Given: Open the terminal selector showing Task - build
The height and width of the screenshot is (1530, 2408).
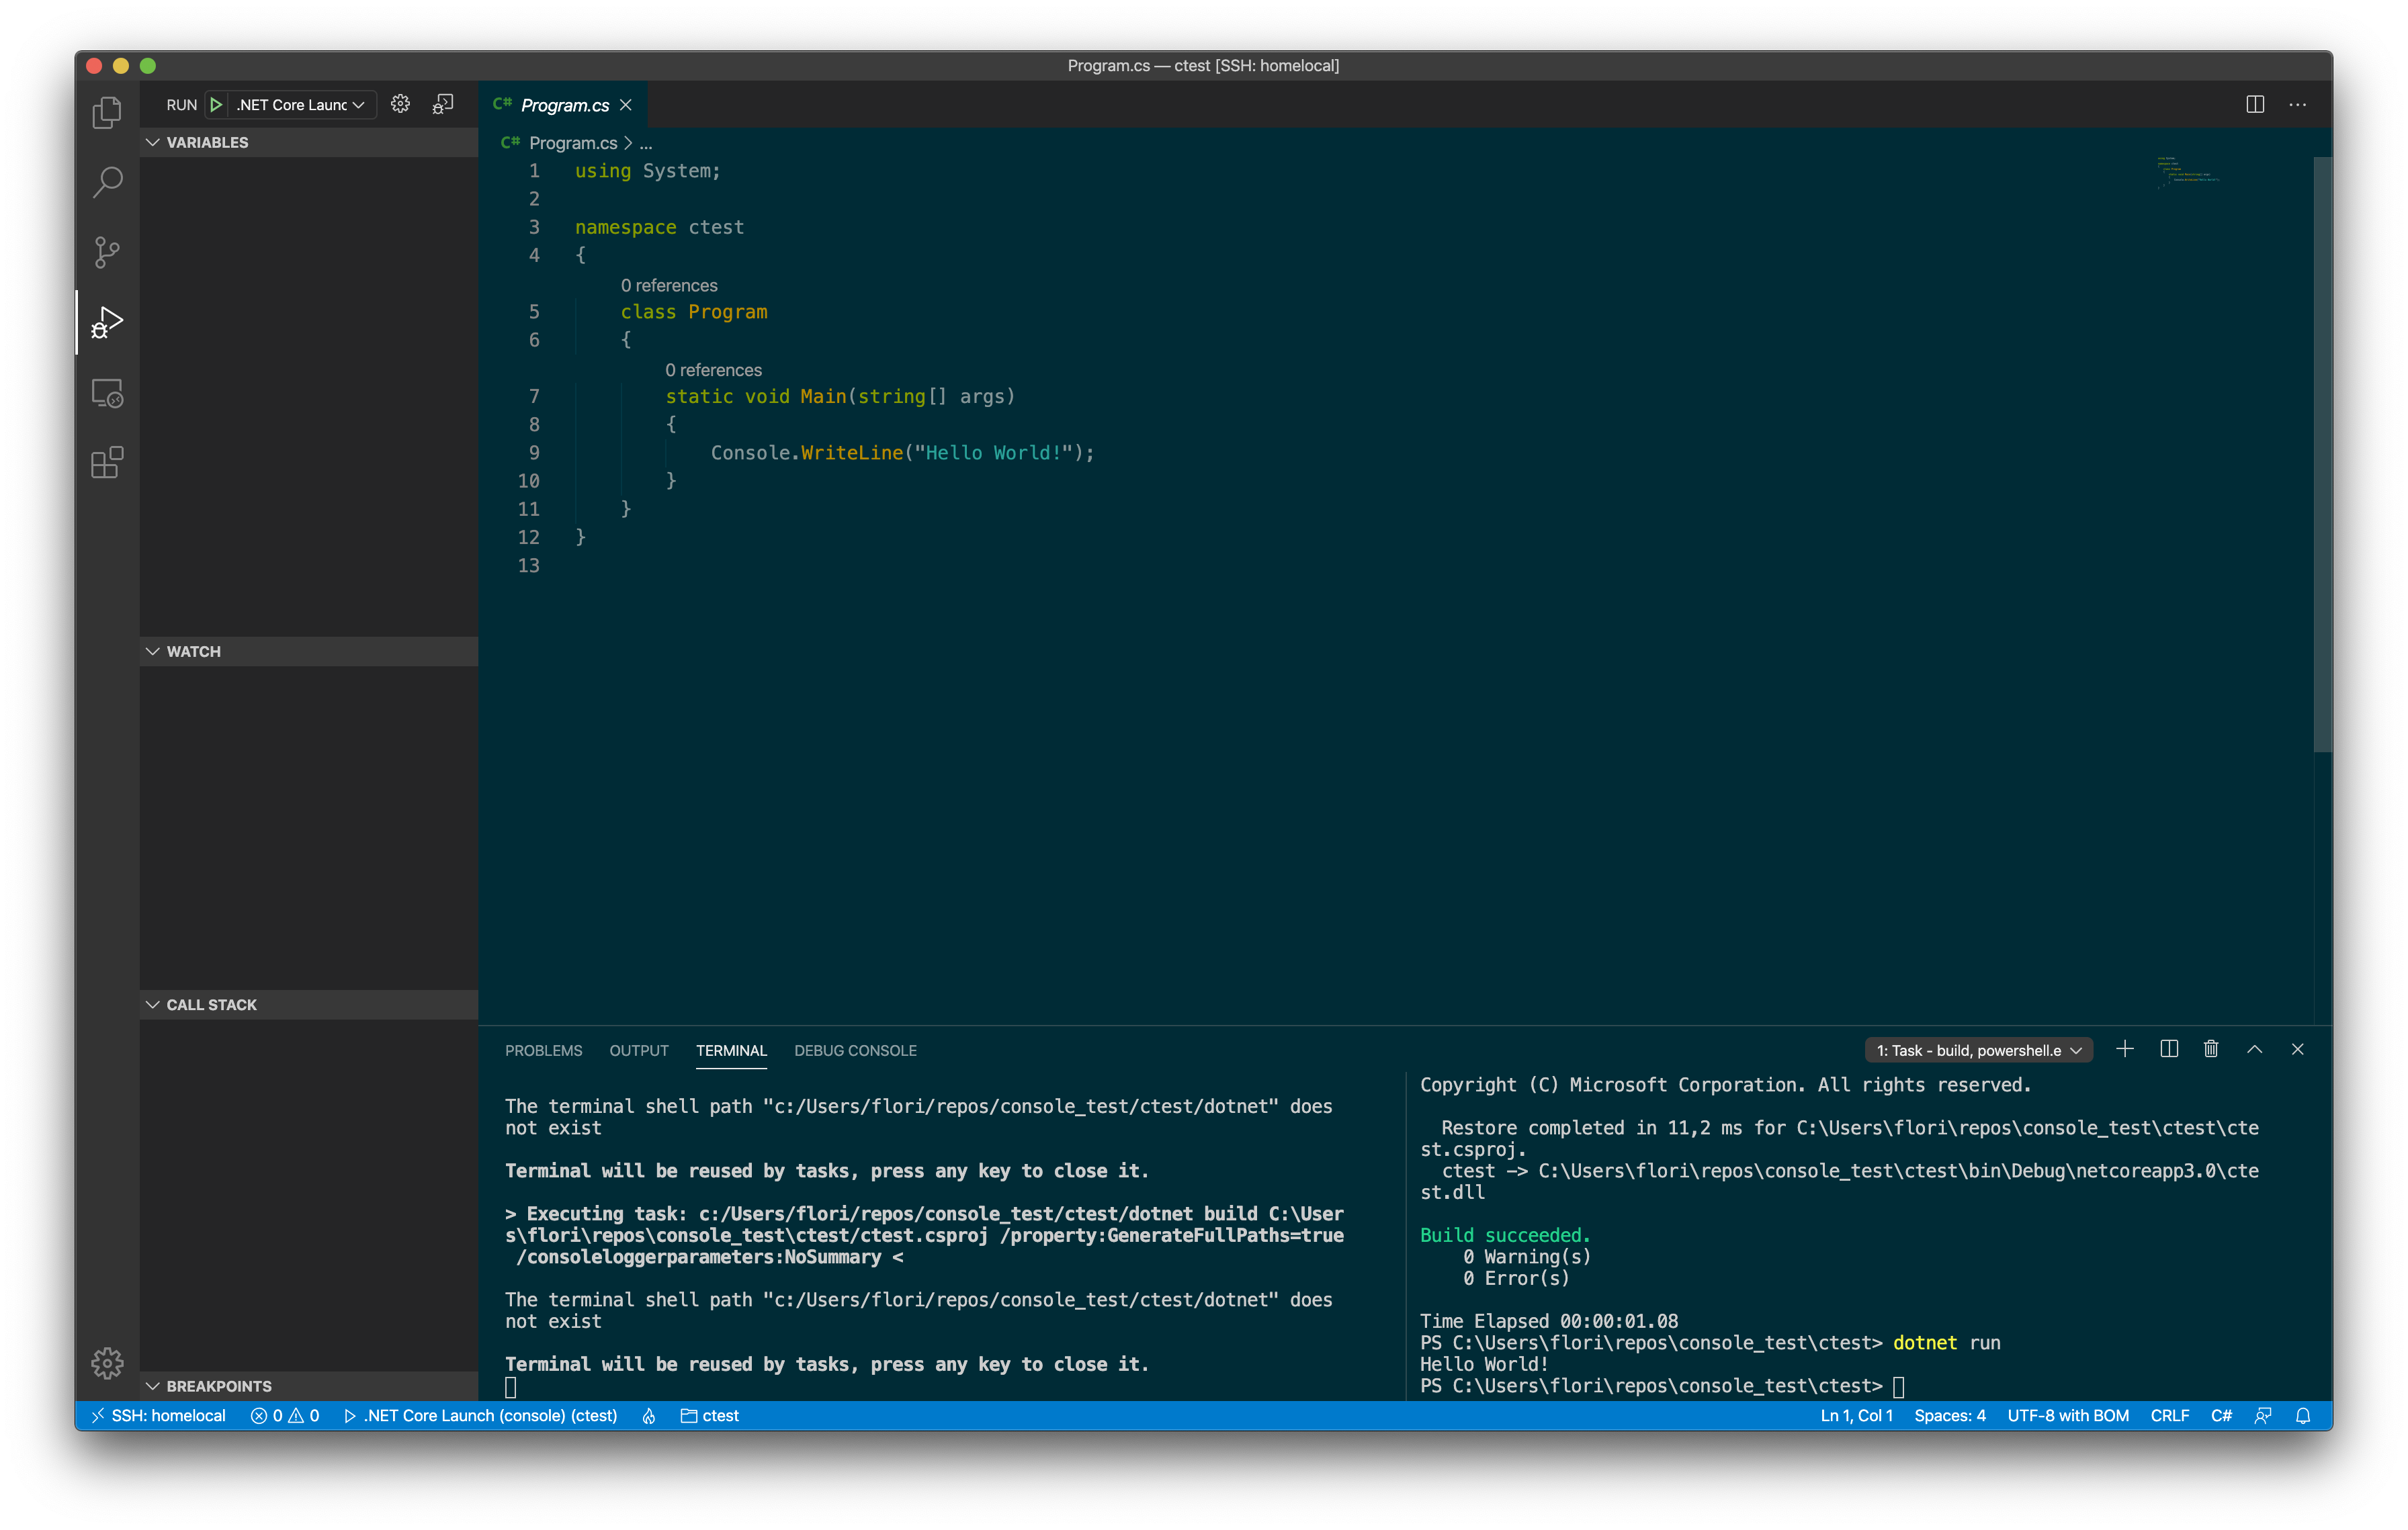Looking at the screenshot, I should (1977, 1049).
